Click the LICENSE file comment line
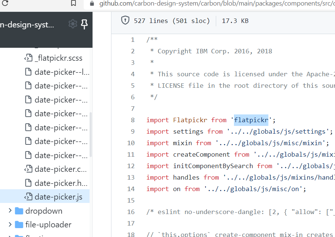Image resolution: width=335 pixels, height=237 pixels. tap(242, 86)
